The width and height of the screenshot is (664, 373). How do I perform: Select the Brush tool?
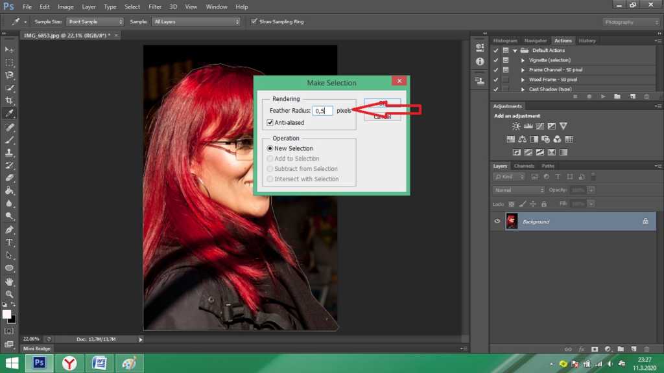9,140
